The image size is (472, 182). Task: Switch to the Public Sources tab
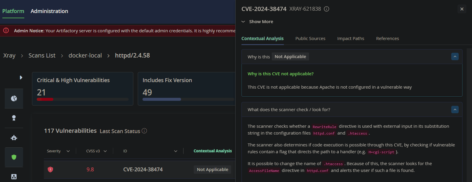(x=310, y=39)
